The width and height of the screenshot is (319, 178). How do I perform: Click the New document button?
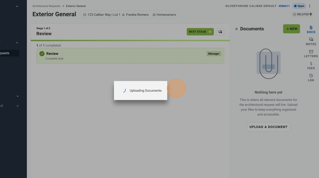[291, 29]
